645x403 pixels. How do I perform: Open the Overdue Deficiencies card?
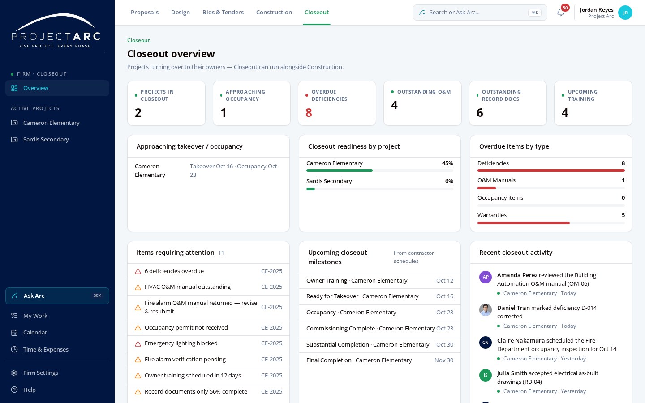pos(337,103)
